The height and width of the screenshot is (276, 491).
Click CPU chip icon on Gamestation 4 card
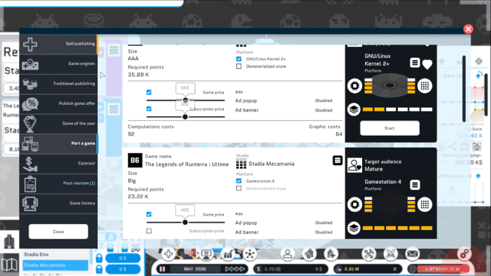(x=355, y=205)
